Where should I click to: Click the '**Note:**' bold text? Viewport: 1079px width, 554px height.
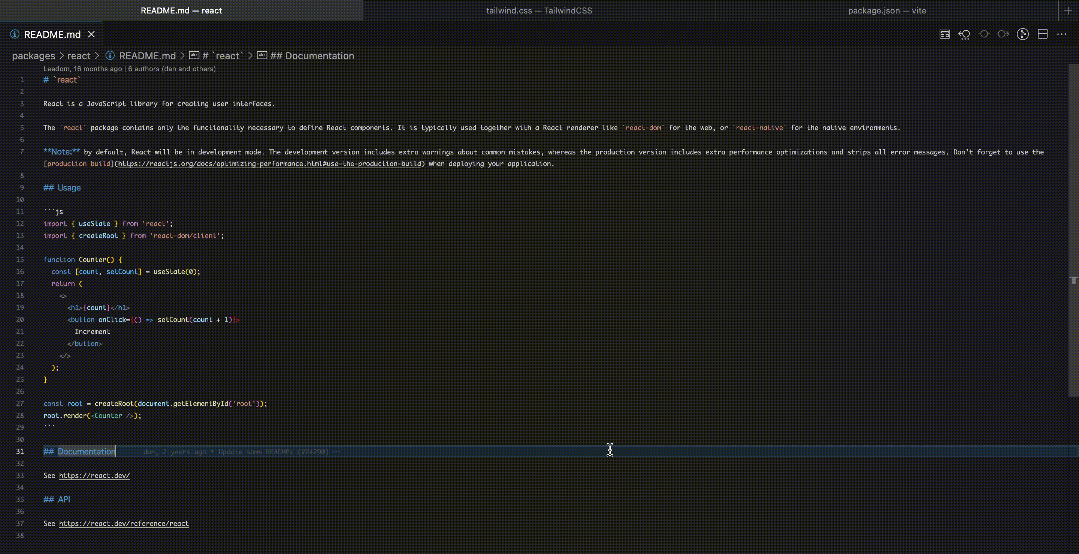point(61,152)
